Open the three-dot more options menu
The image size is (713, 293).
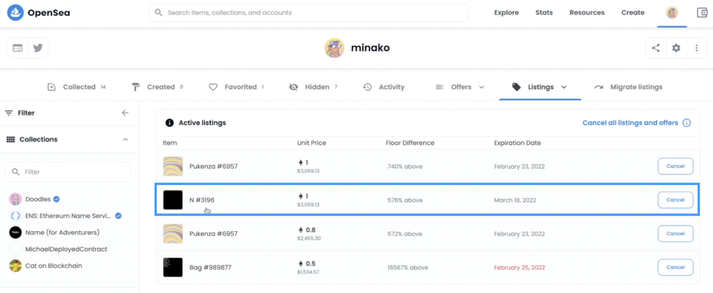pos(696,48)
